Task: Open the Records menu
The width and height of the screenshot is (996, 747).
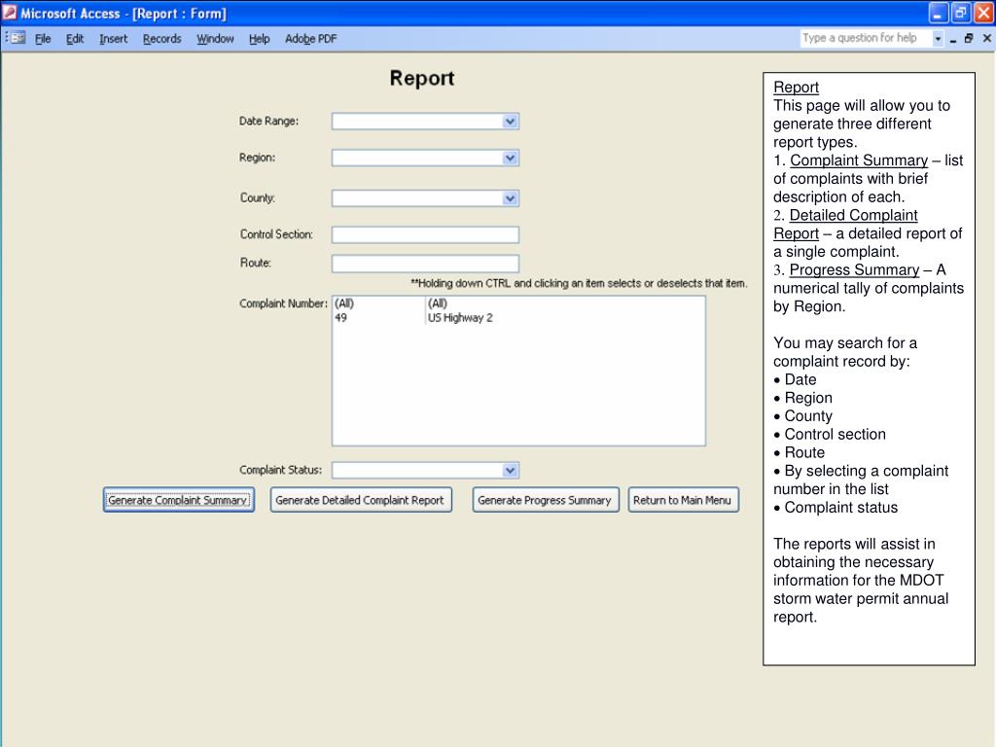Action: tap(162, 39)
